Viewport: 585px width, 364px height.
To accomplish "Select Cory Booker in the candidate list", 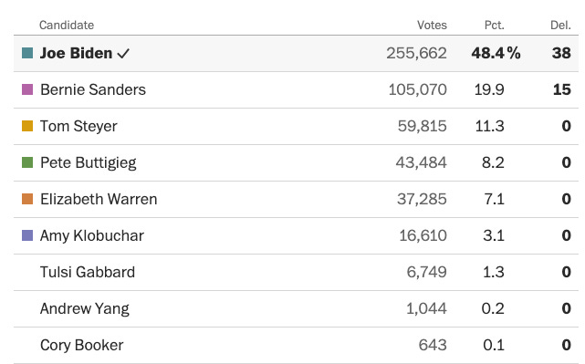I will pos(82,345).
